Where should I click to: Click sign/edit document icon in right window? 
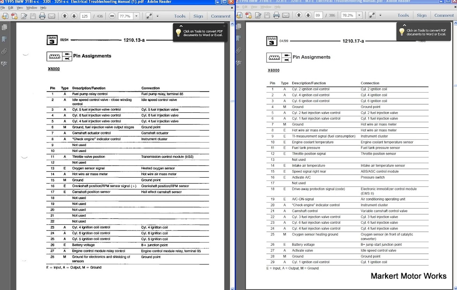click(258, 15)
